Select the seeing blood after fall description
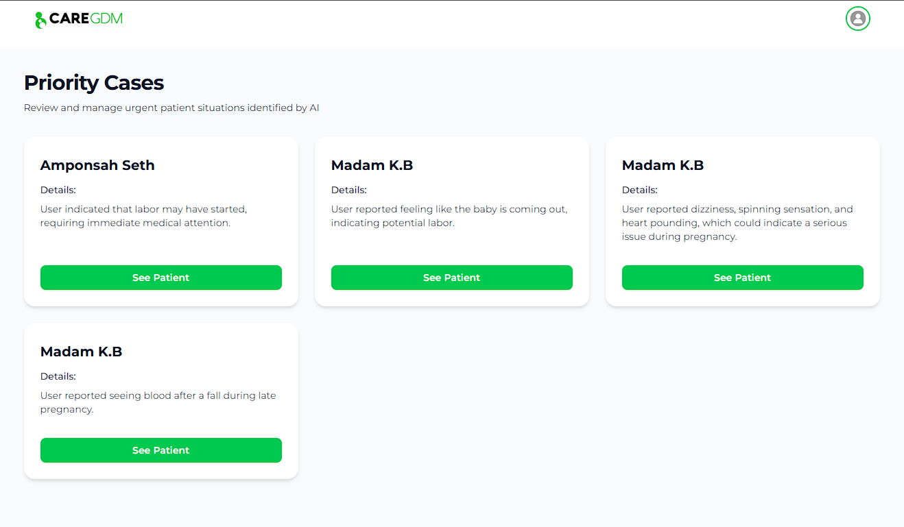 158,402
